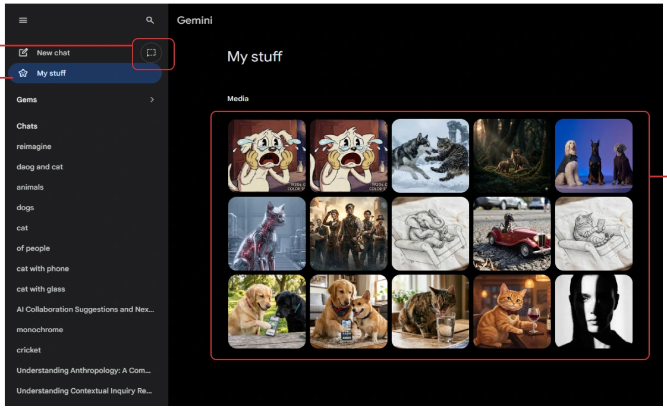Open 'Understanding Anthropology' chat
The width and height of the screenshot is (667, 409).
(84, 371)
